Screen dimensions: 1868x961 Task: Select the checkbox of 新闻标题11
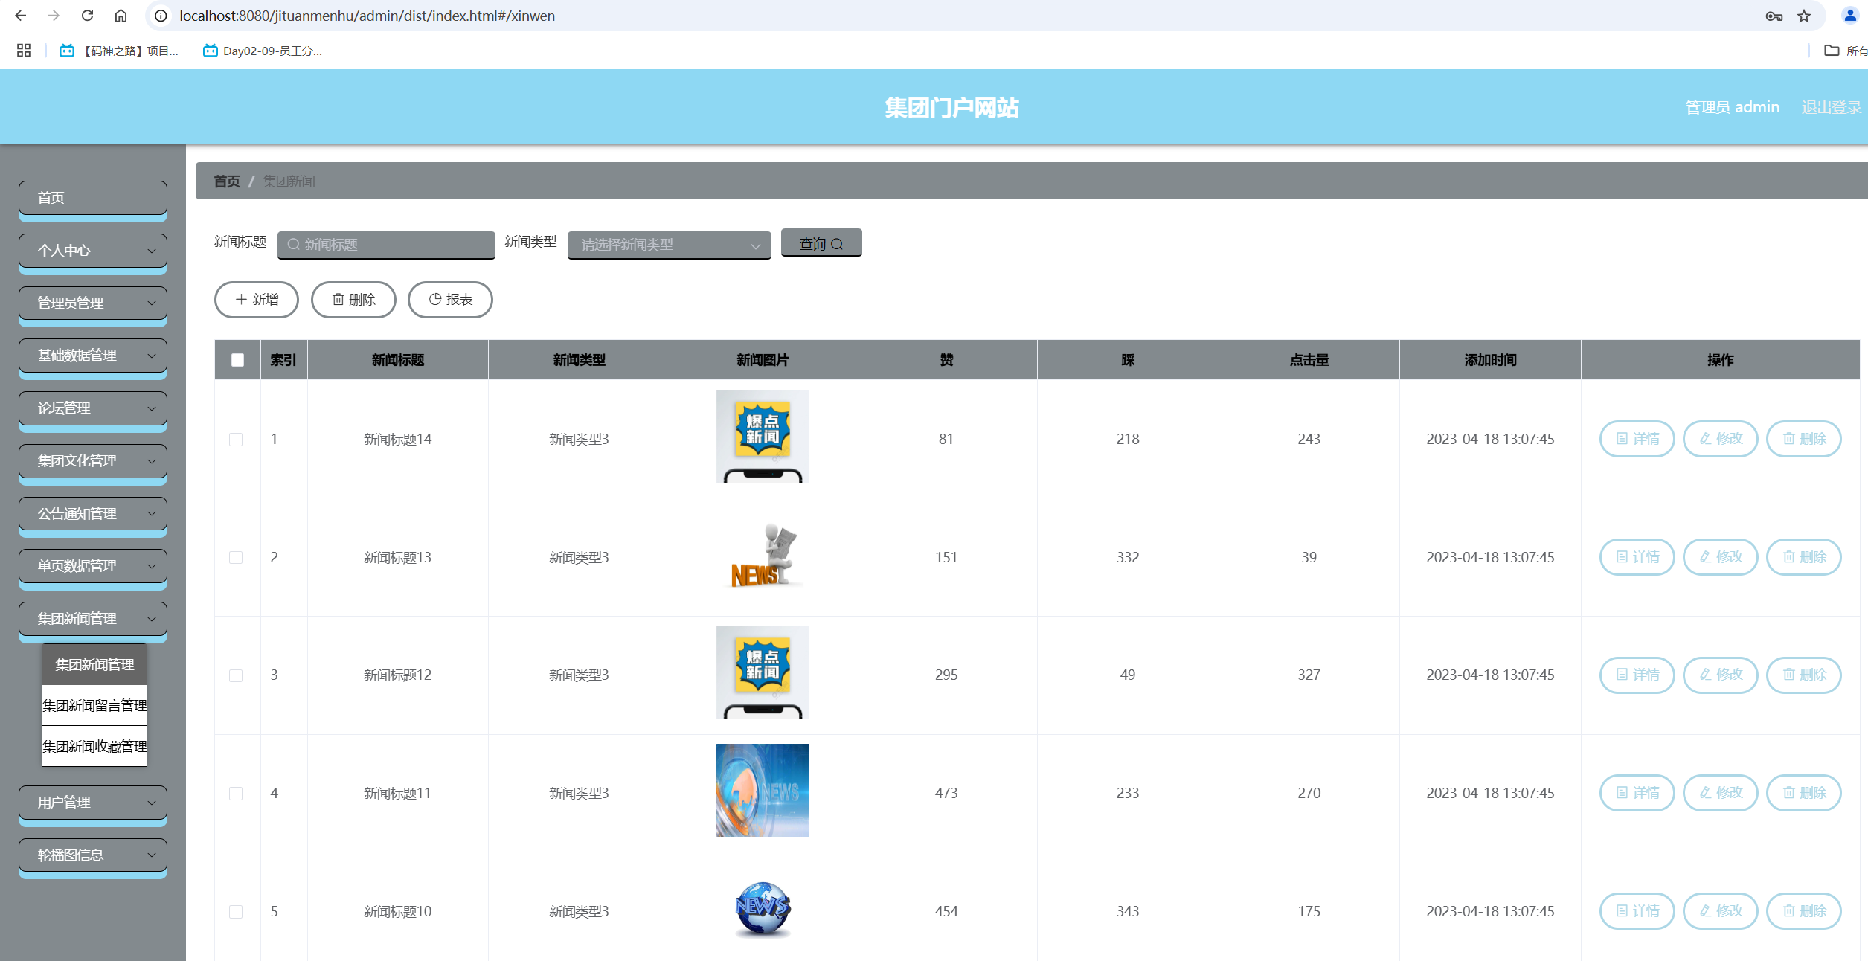[236, 794]
